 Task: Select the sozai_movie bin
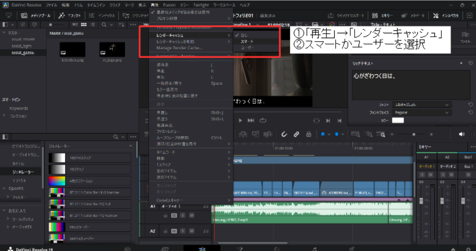pyautogui.click(x=23, y=39)
